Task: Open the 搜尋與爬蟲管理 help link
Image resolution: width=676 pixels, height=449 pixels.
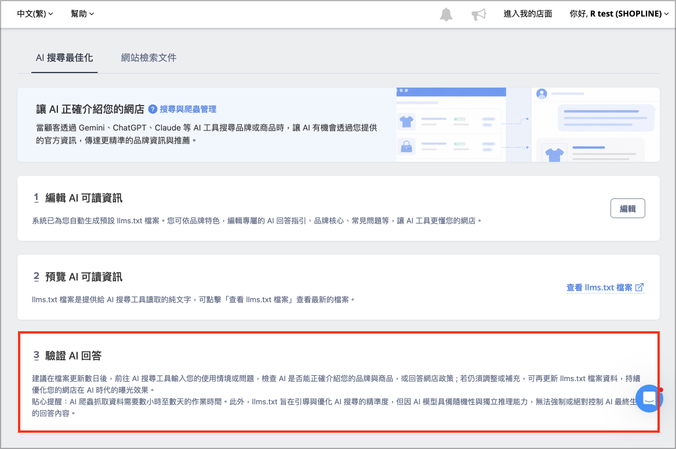Action: (188, 109)
